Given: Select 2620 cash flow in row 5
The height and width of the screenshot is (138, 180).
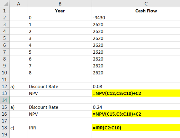Looking at the screenshot, I should pyautogui.click(x=136, y=38).
